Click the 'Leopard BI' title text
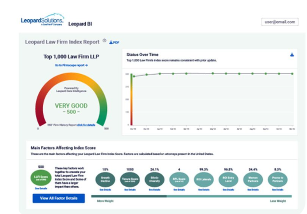Screen dimensions: 307x214 [x=80, y=24]
